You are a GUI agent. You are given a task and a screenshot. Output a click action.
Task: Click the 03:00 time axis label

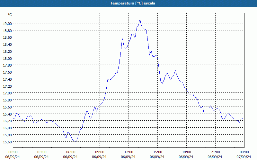pos(42,152)
